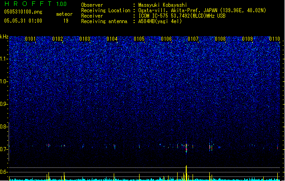Image resolution: width=285 pixels, height=181 pixels.
Task: Click the strong meteor echo near 0107
Action: click(x=186, y=148)
